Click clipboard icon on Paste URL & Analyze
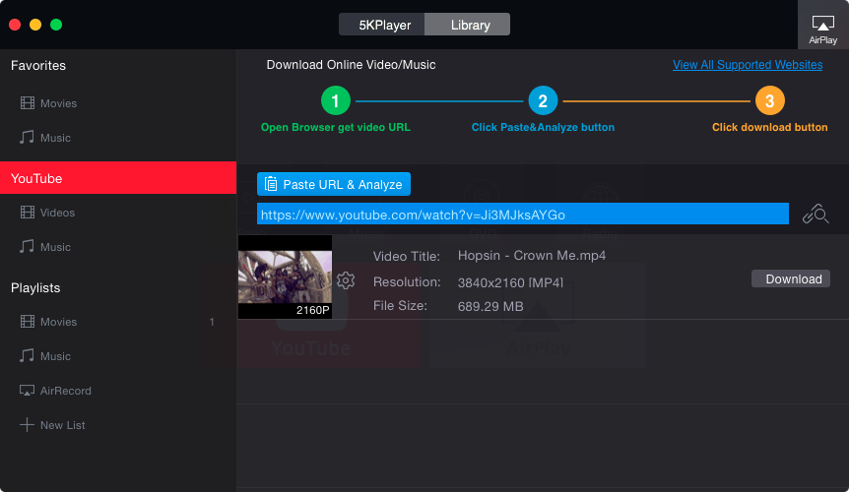The height and width of the screenshot is (492, 849). point(271,184)
